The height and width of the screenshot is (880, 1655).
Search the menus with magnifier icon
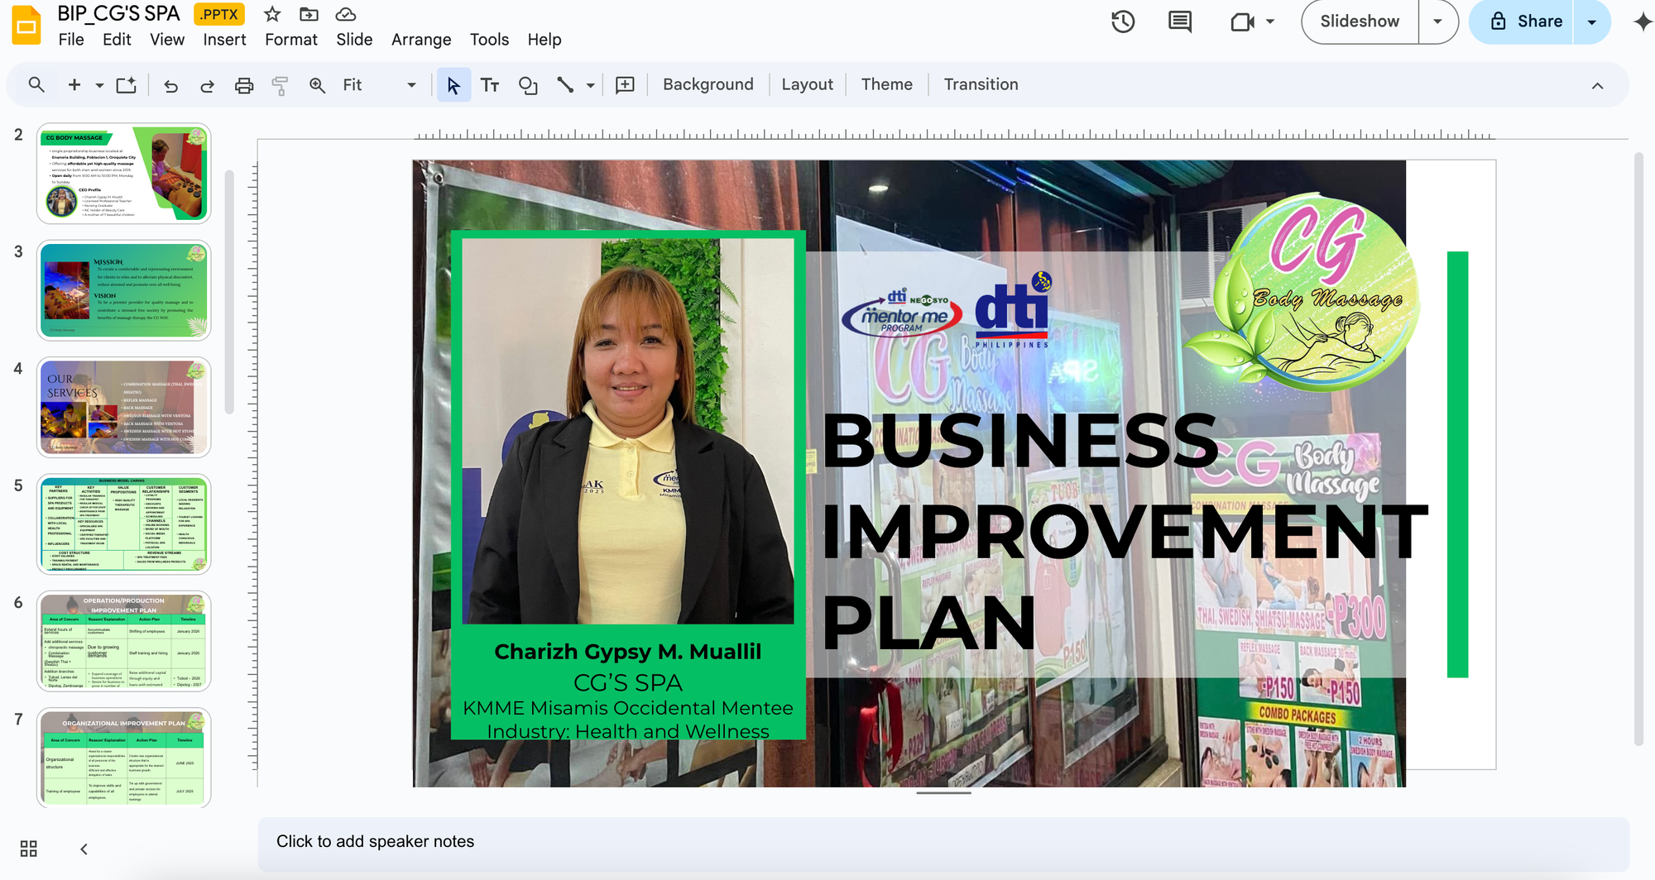[36, 84]
